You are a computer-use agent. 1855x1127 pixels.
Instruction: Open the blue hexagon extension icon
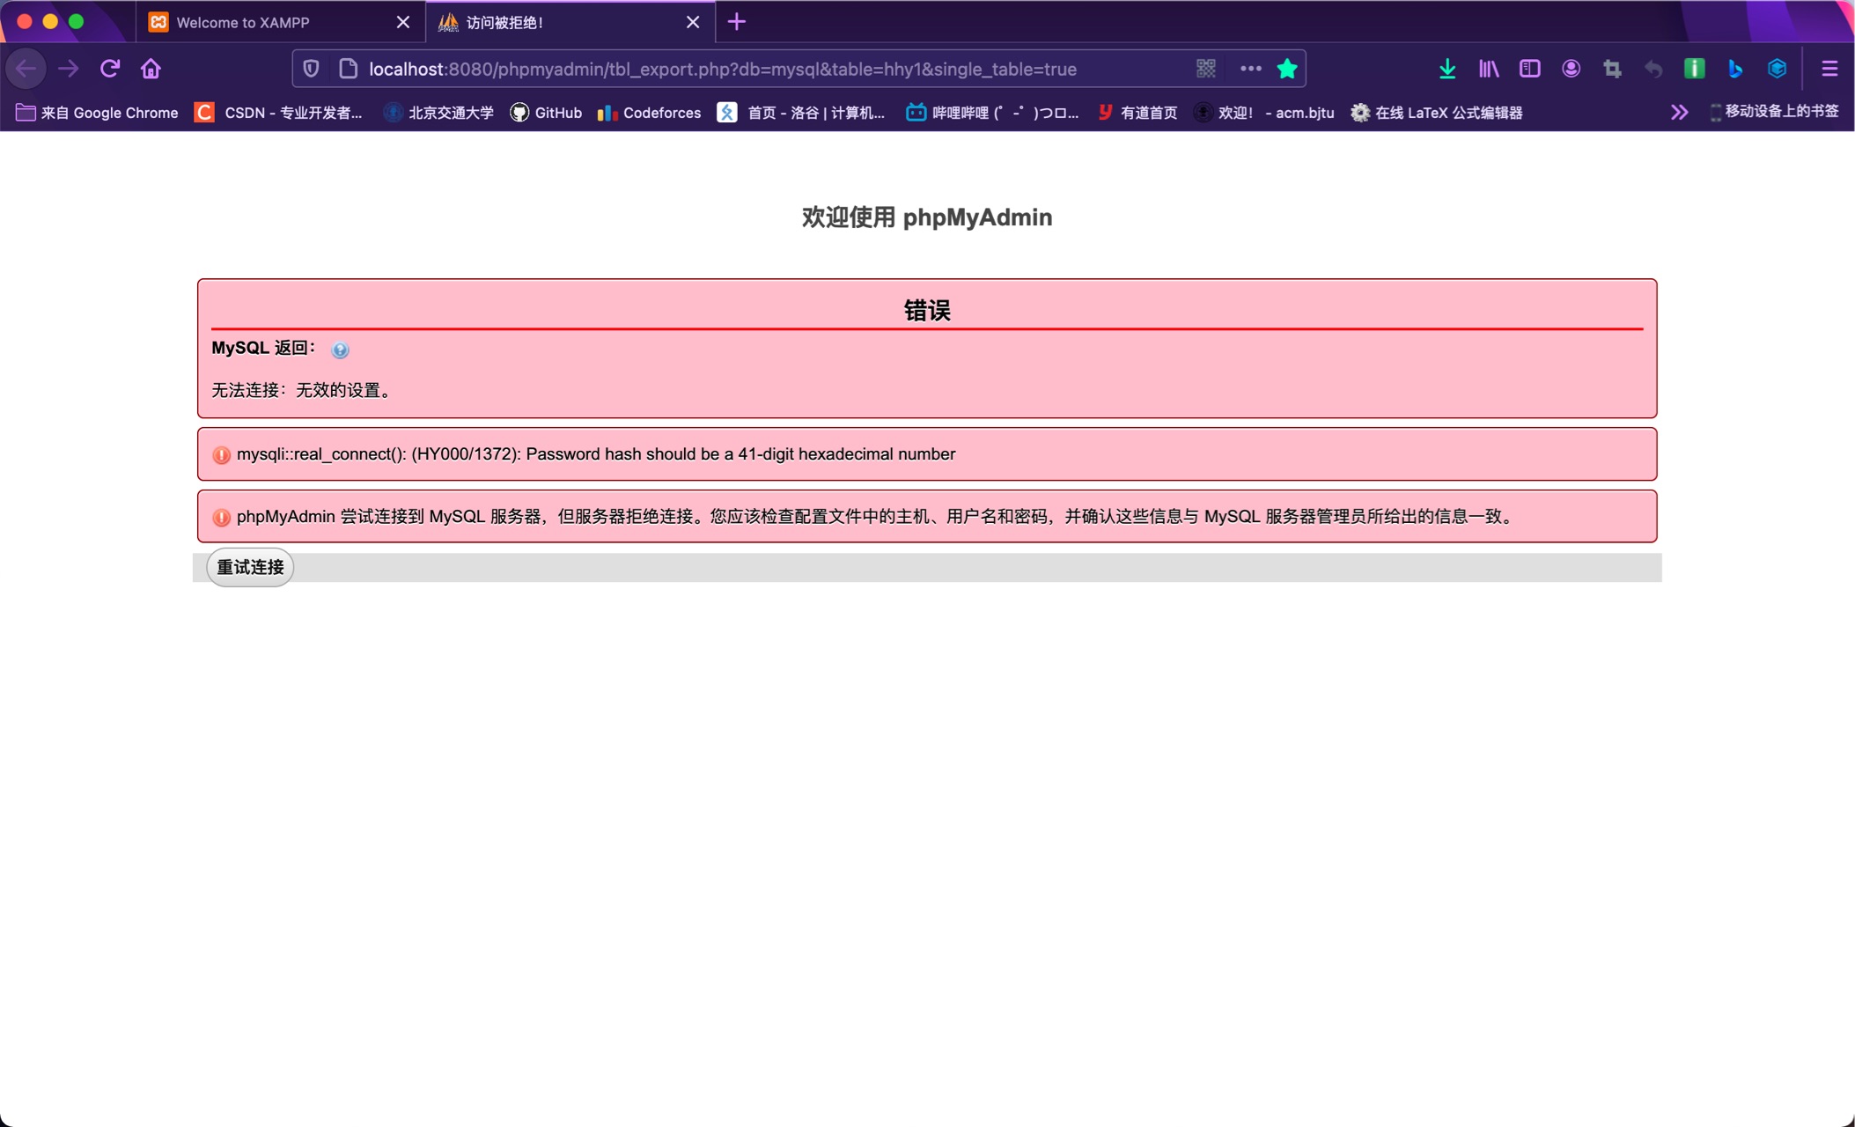pyautogui.click(x=1778, y=69)
